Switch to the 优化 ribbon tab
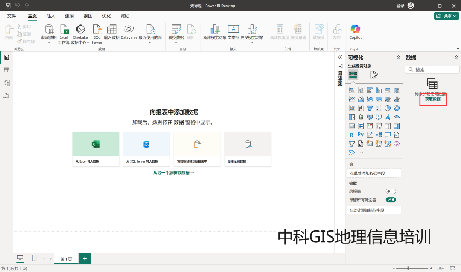The height and width of the screenshot is (272, 461). click(106, 16)
